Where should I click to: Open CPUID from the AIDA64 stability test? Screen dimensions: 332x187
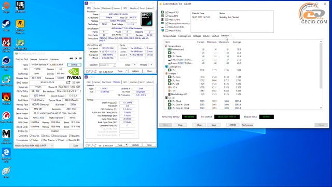click(x=232, y=125)
